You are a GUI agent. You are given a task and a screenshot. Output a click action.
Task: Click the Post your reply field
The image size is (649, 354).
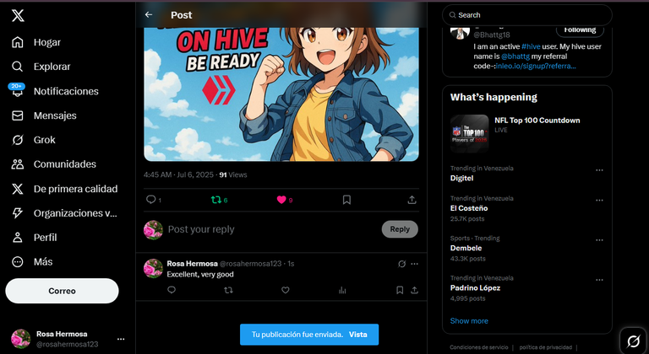pyautogui.click(x=272, y=229)
